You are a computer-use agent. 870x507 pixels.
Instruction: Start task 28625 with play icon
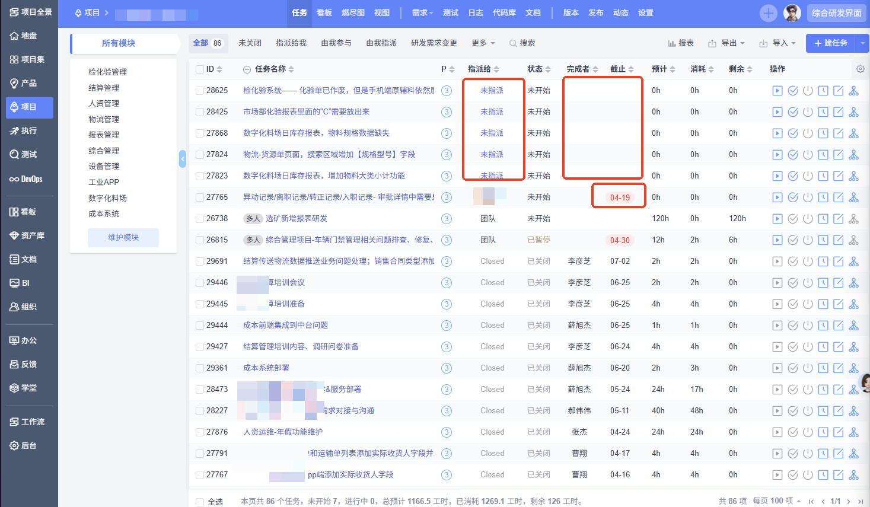coord(777,91)
